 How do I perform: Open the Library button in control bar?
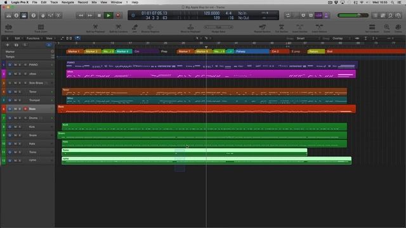(x=8, y=15)
